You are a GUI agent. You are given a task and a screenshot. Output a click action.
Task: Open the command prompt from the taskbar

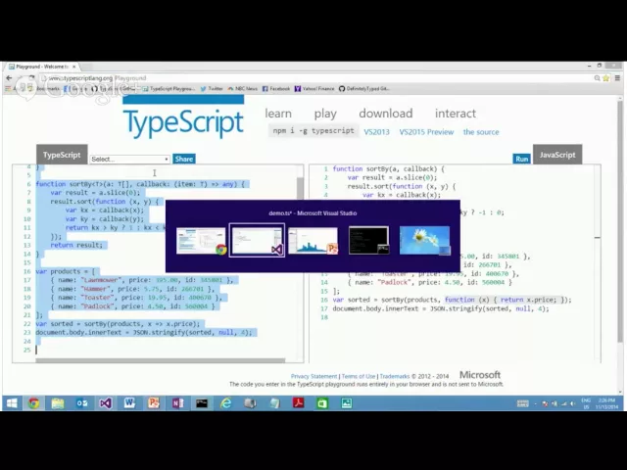202,403
